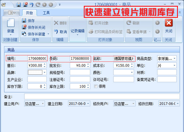Click the previous record up arrow icon

pyautogui.click(x=157, y=23)
